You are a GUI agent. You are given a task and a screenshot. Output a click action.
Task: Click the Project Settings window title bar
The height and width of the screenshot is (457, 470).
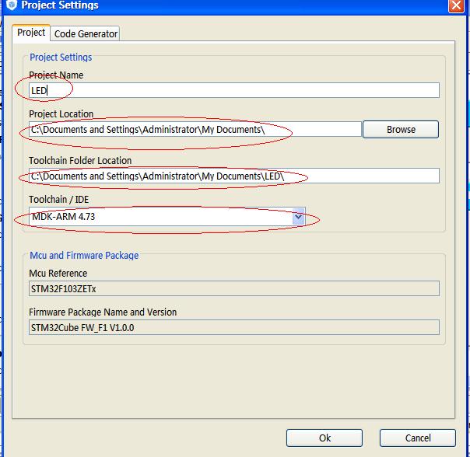(x=233, y=5)
